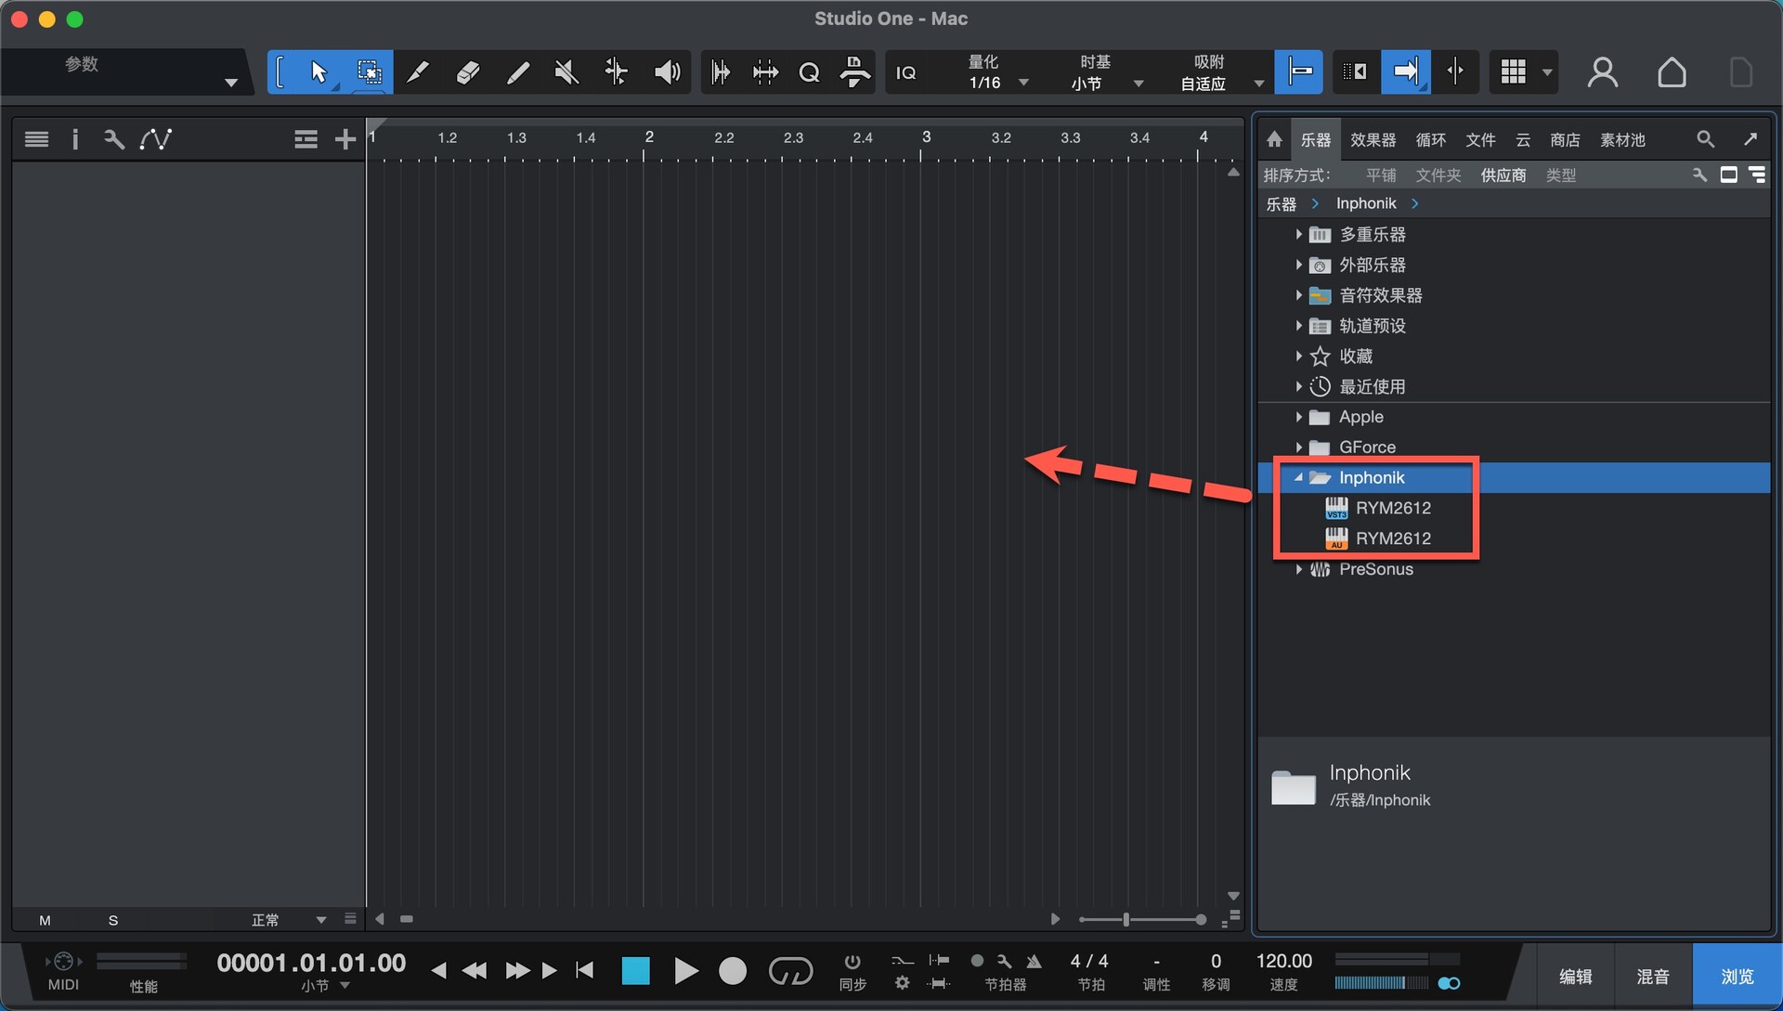
Task: Select the VST3 RYM2612 instrument
Action: point(1392,509)
